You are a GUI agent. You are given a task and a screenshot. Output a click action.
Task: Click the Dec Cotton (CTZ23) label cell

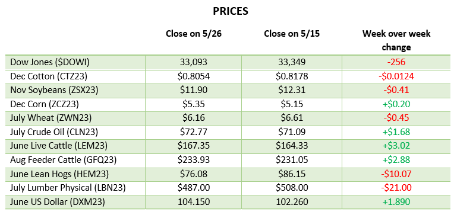click(x=49, y=76)
